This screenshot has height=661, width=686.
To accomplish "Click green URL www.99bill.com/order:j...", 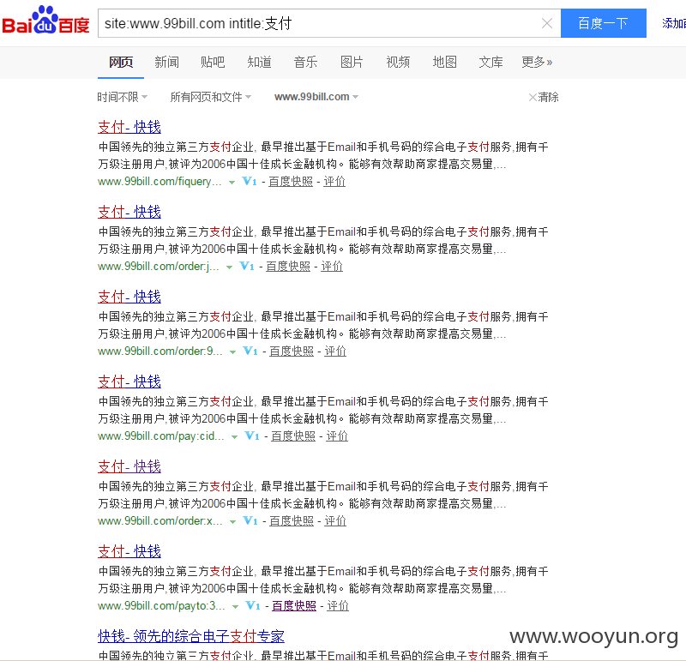I will click(159, 266).
